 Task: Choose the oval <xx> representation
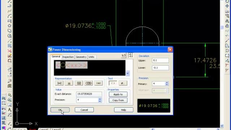(x=99, y=83)
